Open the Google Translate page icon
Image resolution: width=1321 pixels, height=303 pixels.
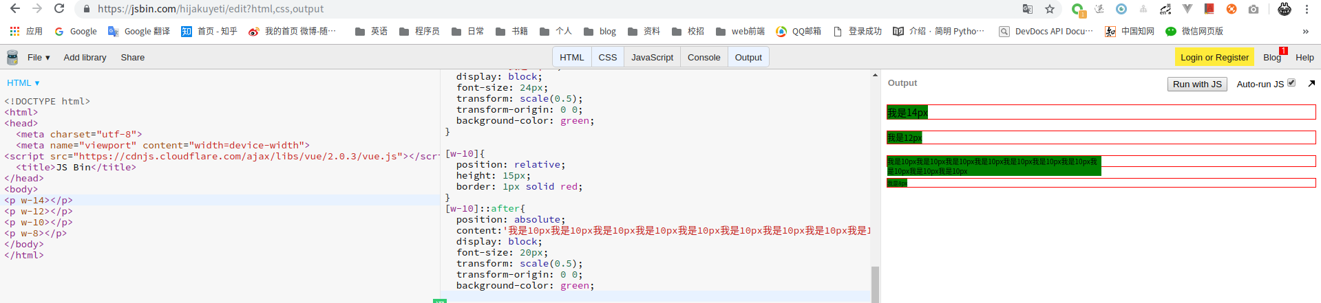click(x=1028, y=9)
